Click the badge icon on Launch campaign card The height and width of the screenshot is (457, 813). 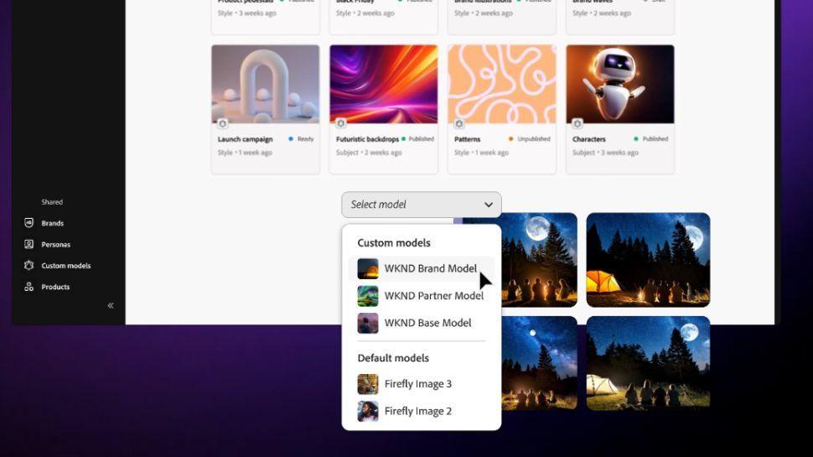222,123
